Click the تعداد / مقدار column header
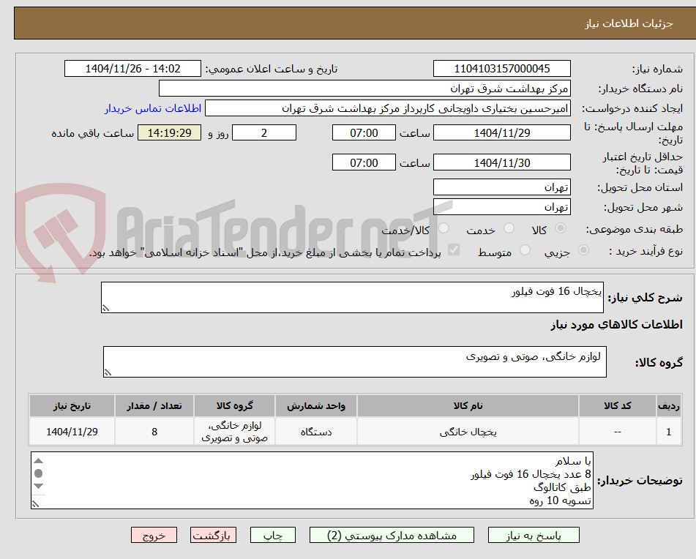 point(154,406)
